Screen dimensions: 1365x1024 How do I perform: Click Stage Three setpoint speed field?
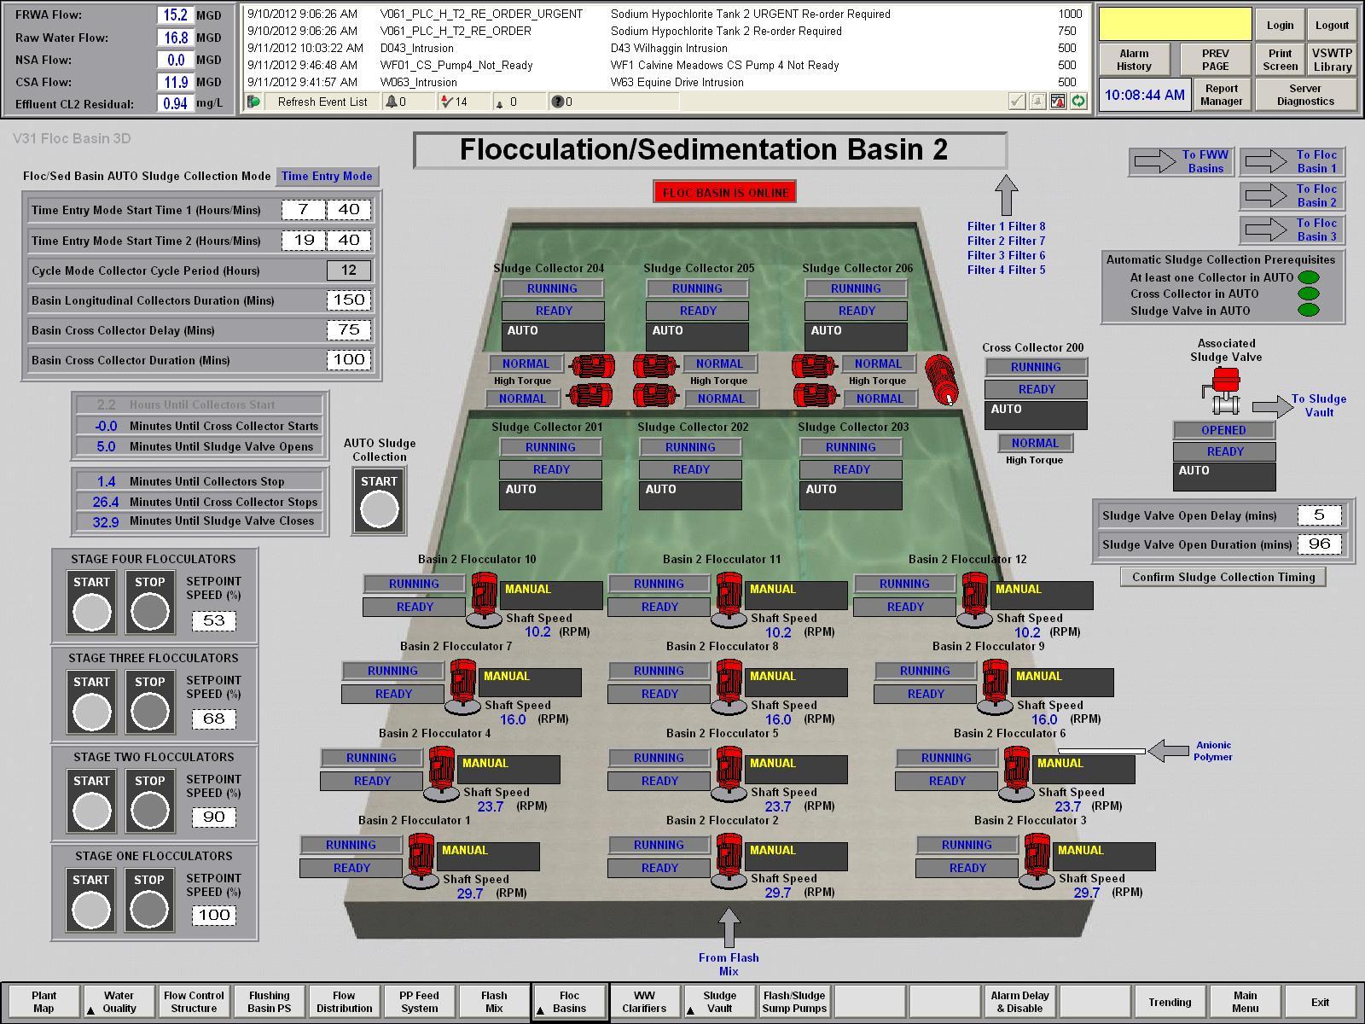213,719
